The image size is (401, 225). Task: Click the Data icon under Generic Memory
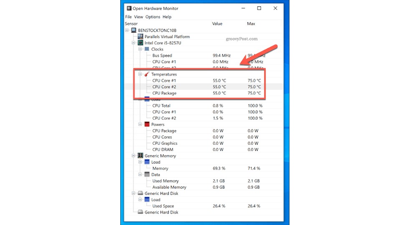[147, 175]
